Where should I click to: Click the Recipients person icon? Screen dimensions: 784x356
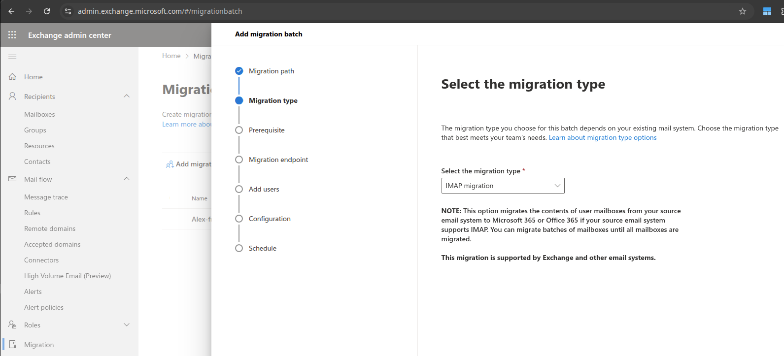(x=12, y=97)
